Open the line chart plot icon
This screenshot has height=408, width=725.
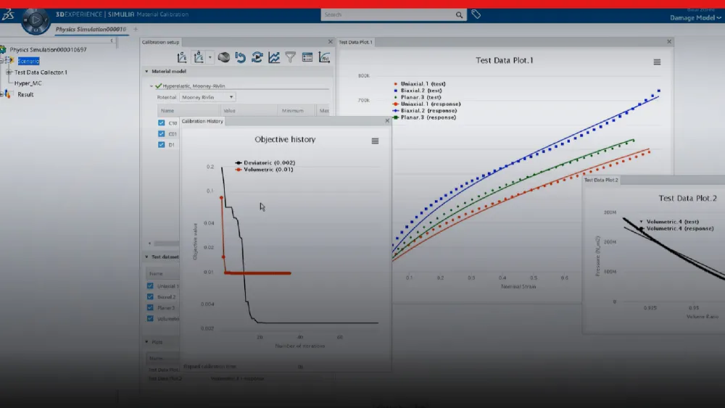pyautogui.click(x=274, y=57)
